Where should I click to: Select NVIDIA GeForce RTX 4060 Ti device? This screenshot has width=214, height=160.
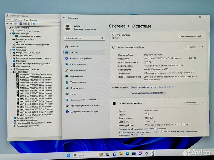tap(30, 36)
